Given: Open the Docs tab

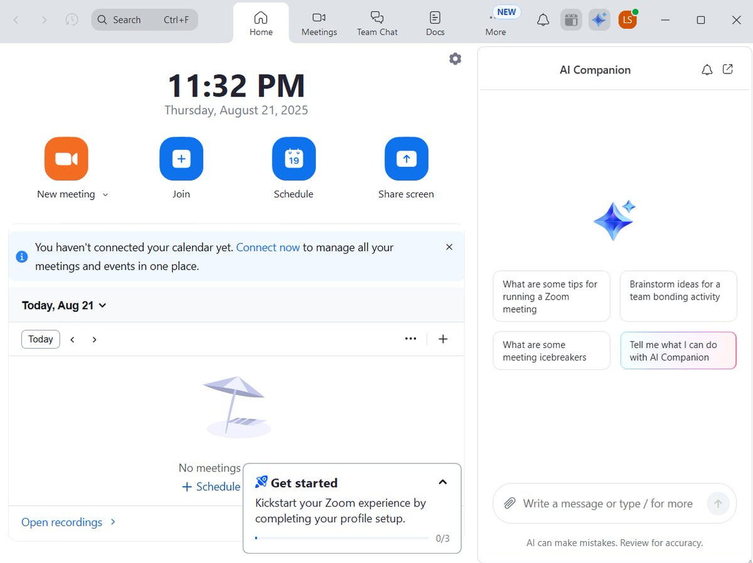Looking at the screenshot, I should point(435,23).
